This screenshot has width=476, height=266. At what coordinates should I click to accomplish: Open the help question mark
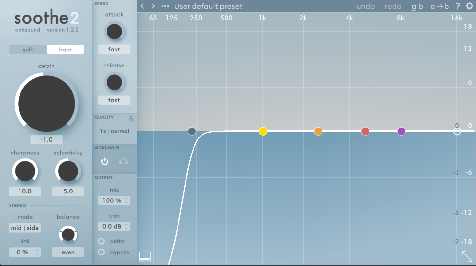458,6
